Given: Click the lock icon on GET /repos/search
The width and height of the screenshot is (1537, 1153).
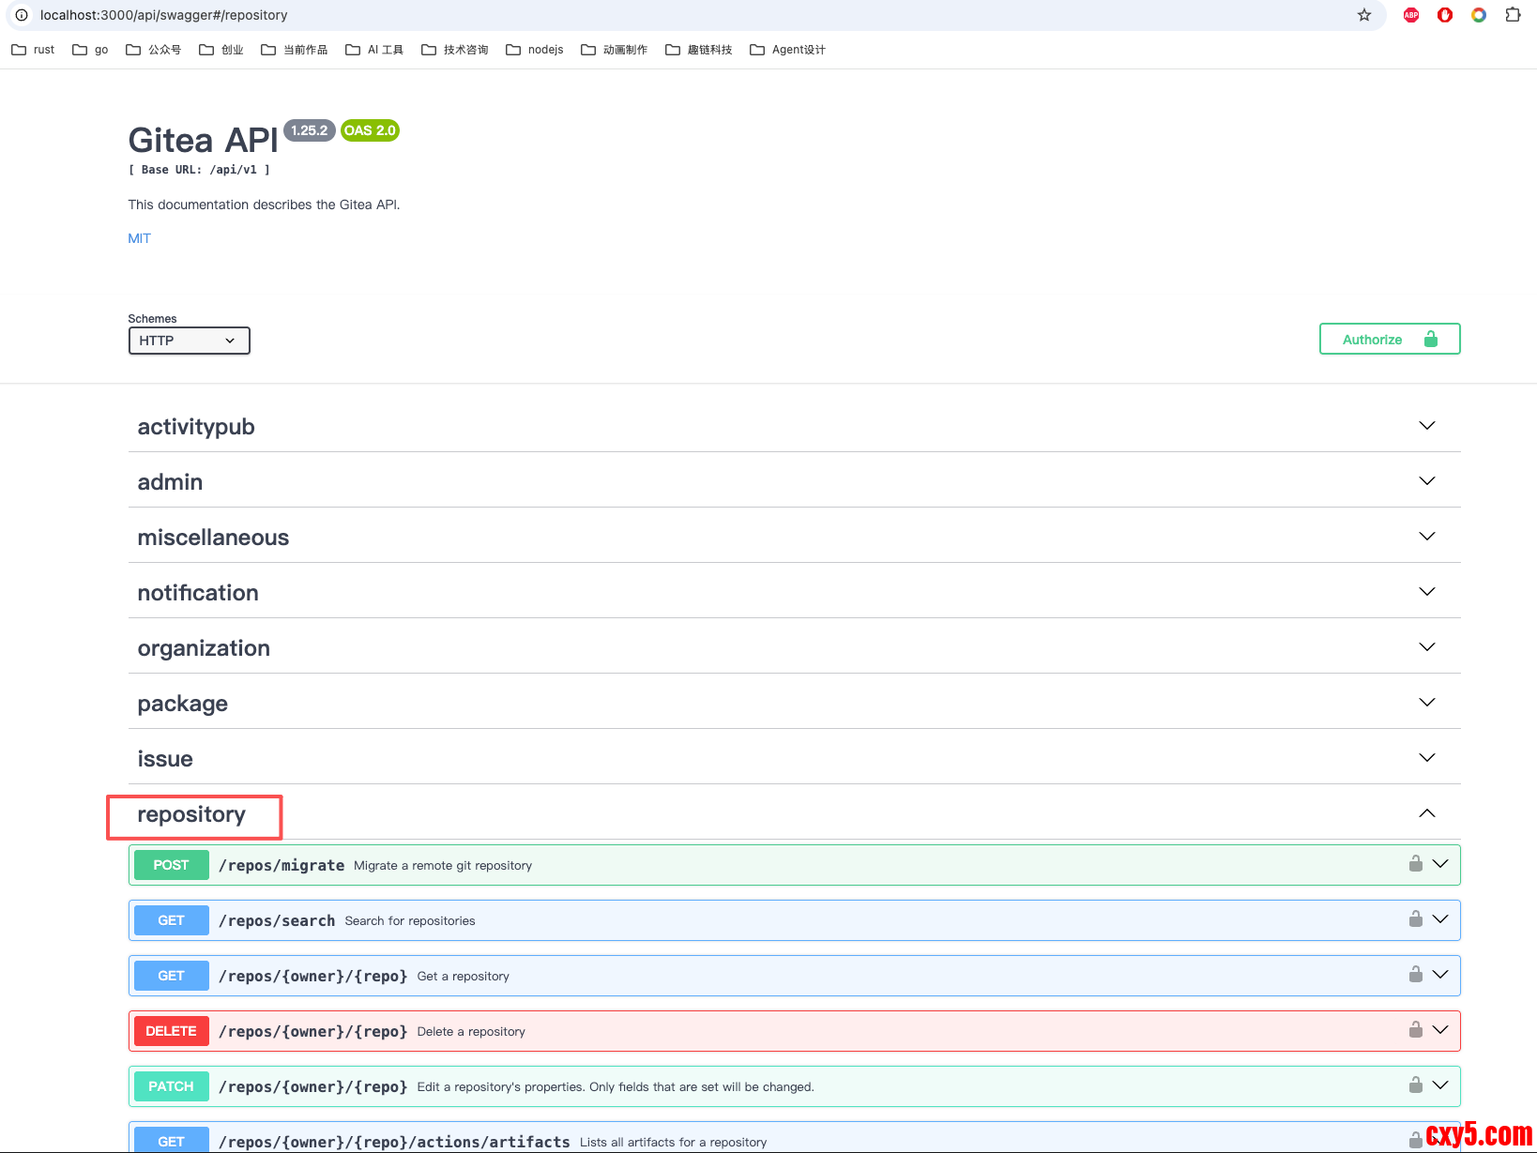Looking at the screenshot, I should point(1415,919).
